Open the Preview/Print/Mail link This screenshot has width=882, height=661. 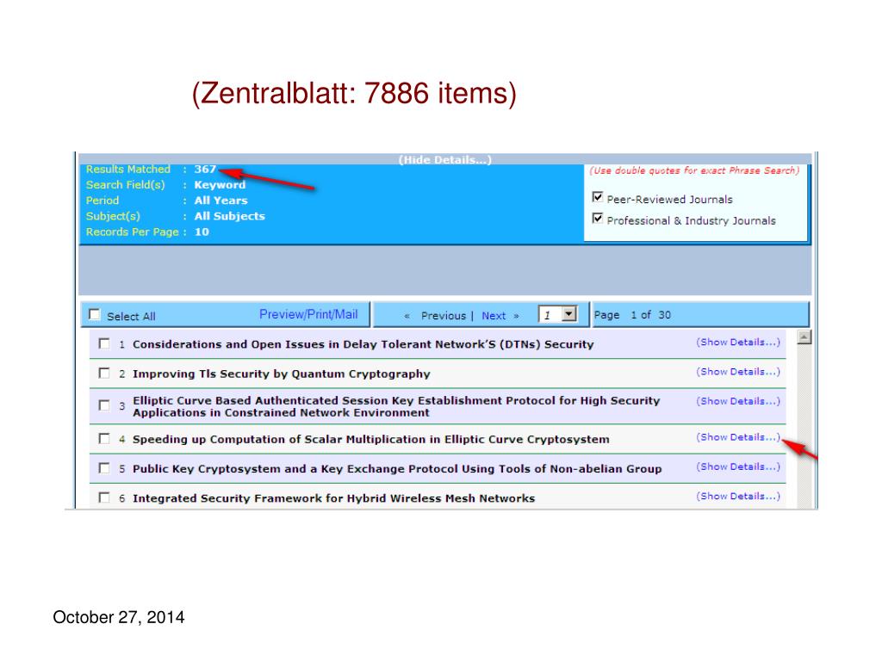tap(308, 314)
